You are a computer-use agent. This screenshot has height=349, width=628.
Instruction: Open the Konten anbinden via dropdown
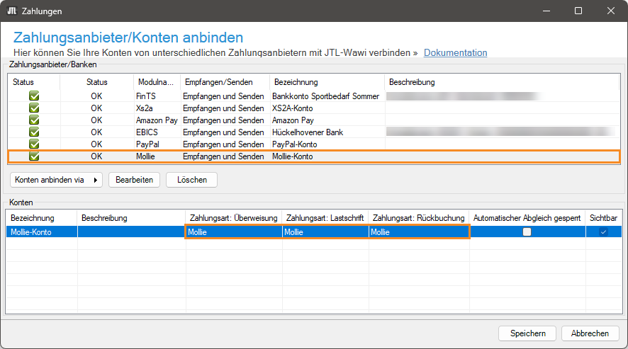click(x=57, y=180)
